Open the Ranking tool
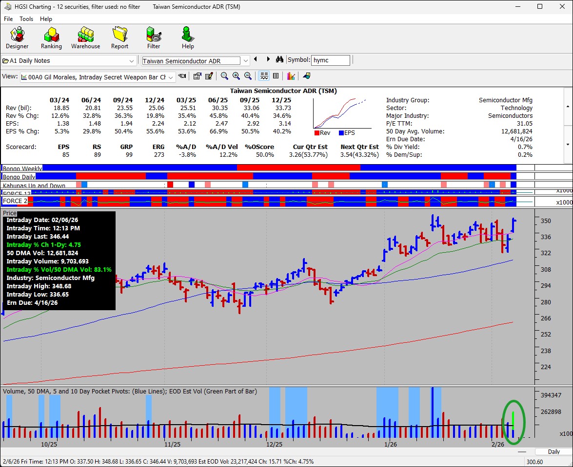The image size is (573, 467). click(x=51, y=38)
